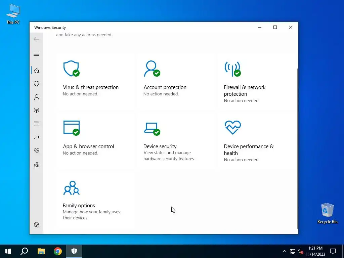Click the large antenna icon on the Firewall tile
Image resolution: width=344 pixels, height=258 pixels.
(232, 69)
